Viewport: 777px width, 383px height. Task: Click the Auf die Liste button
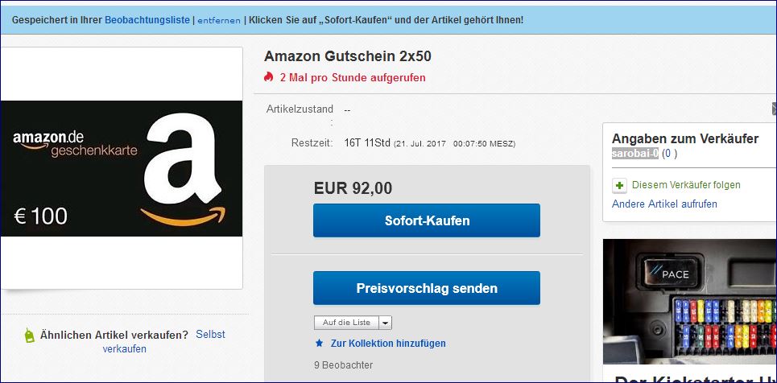coord(346,323)
